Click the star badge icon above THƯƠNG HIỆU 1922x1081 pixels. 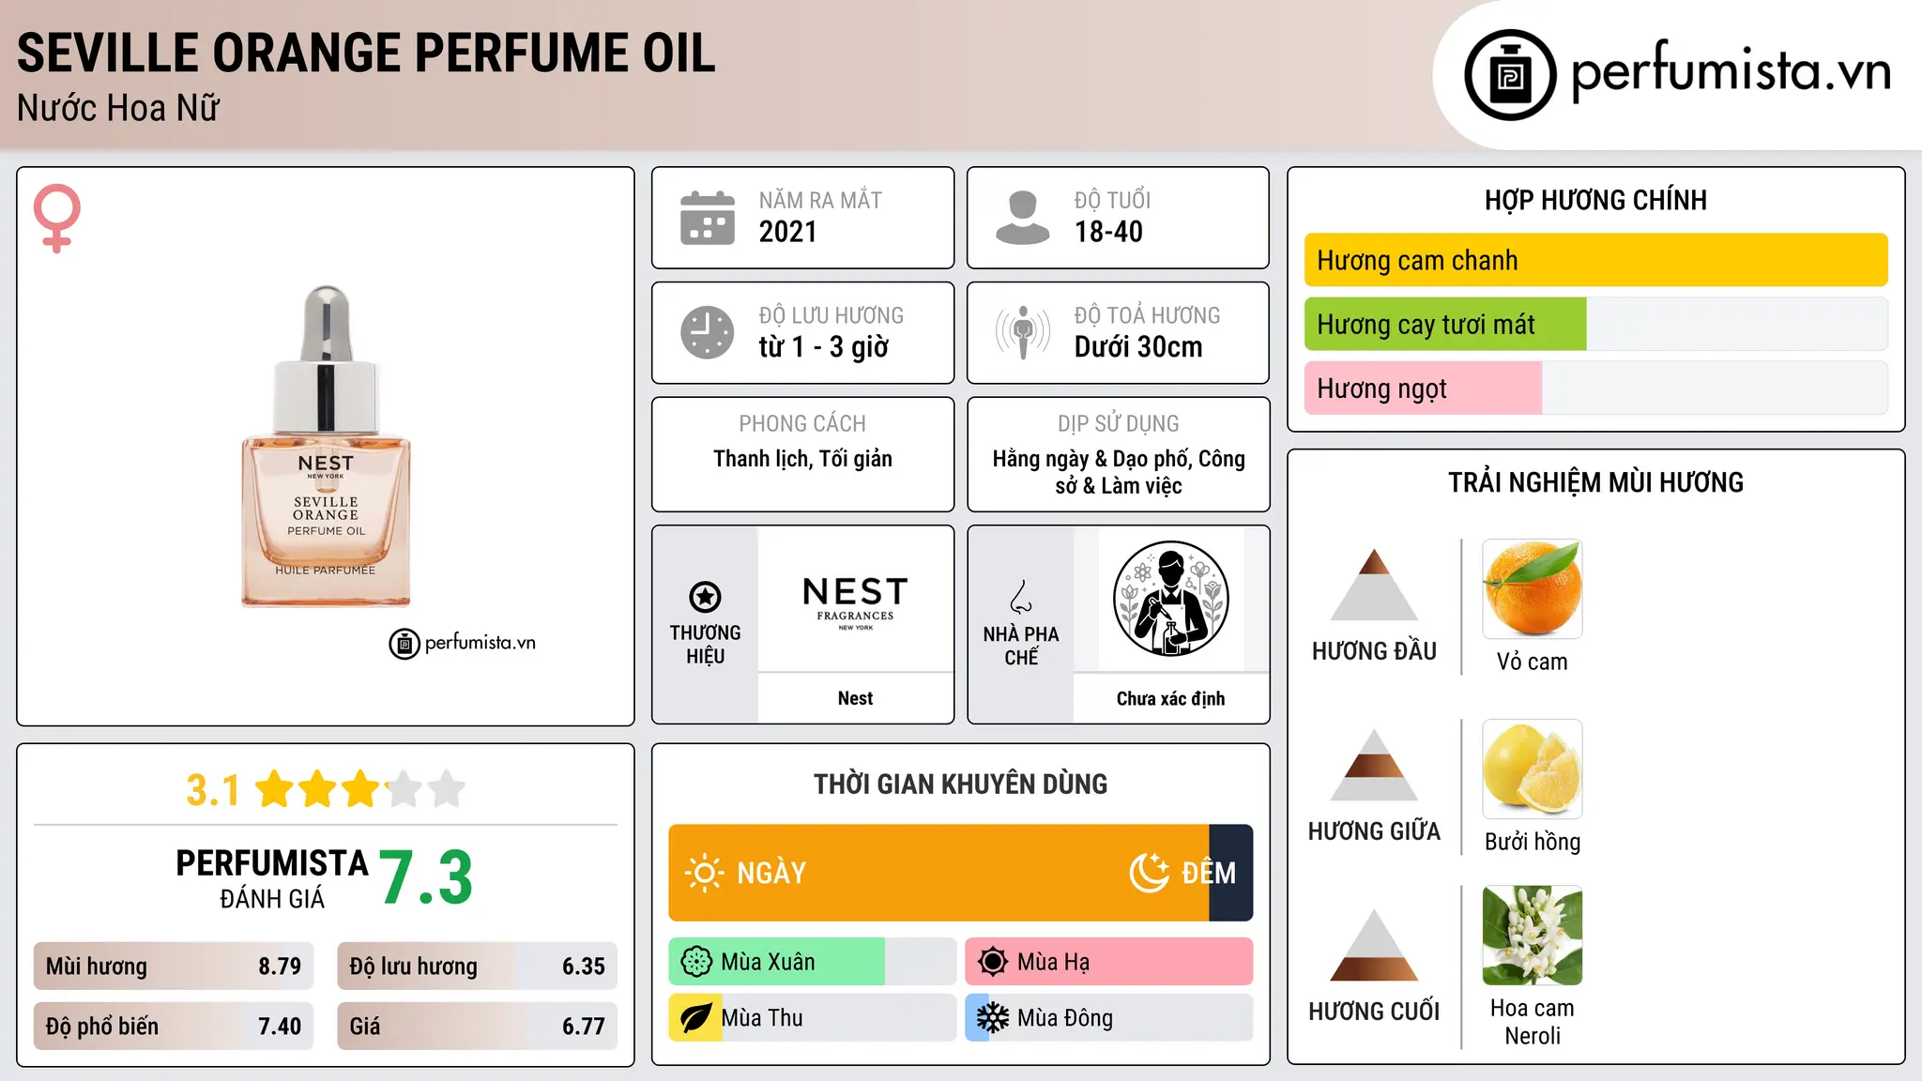pyautogui.click(x=705, y=596)
